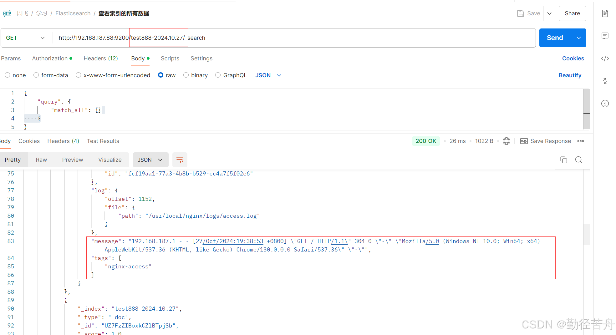Click the HTTP request type icon

coord(7,13)
